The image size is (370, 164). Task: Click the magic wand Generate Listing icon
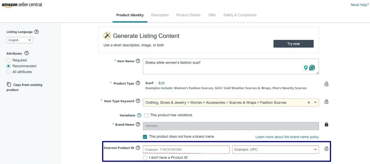coord(107,36)
